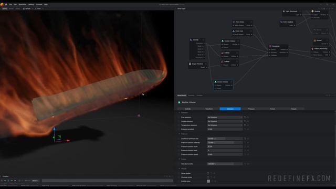Click the red X-axis gizmo arrow

pyautogui.click(x=68, y=141)
